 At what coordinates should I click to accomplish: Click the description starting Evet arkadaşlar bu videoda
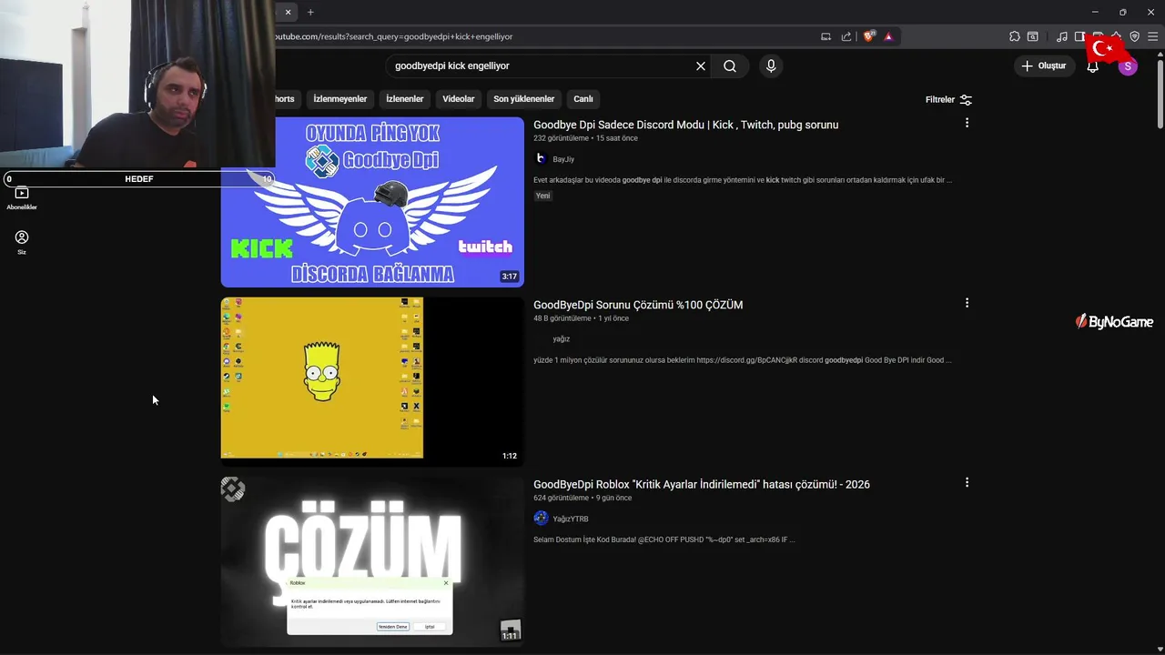tap(743, 180)
